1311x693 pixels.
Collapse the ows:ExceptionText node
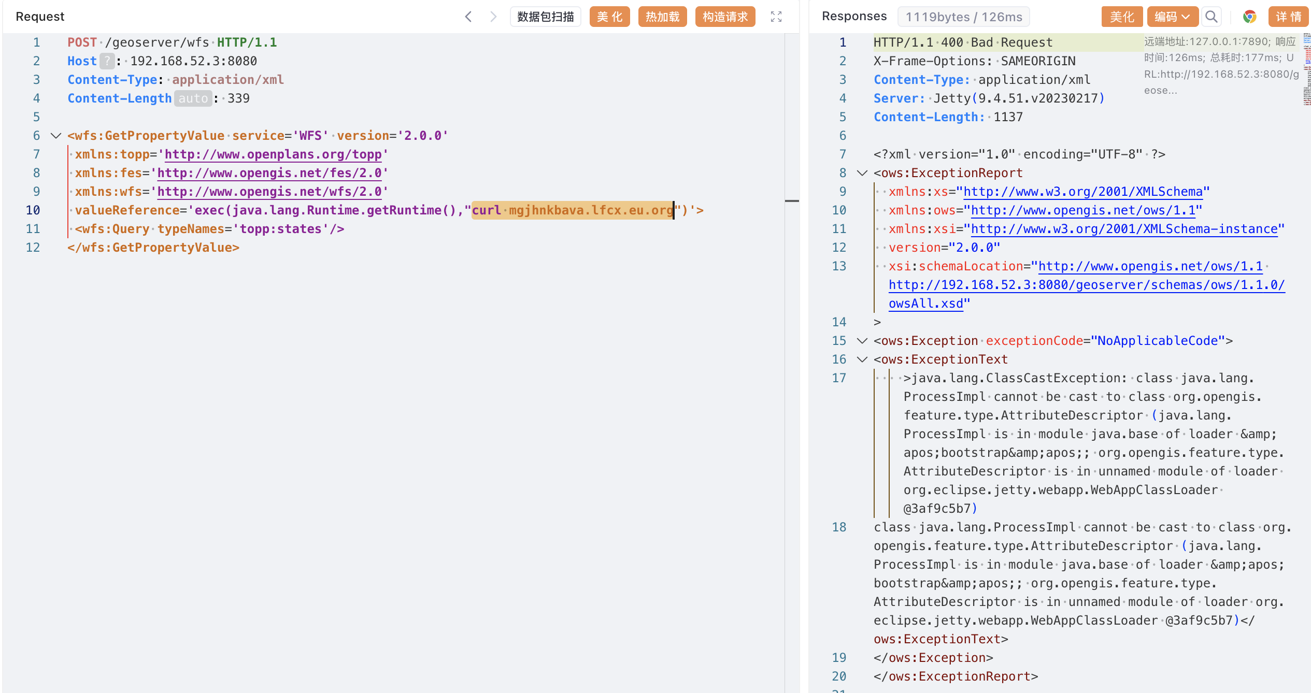[x=862, y=359]
